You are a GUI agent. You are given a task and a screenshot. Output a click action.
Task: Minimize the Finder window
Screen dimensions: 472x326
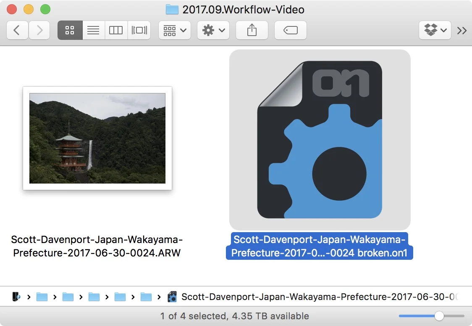[29, 9]
